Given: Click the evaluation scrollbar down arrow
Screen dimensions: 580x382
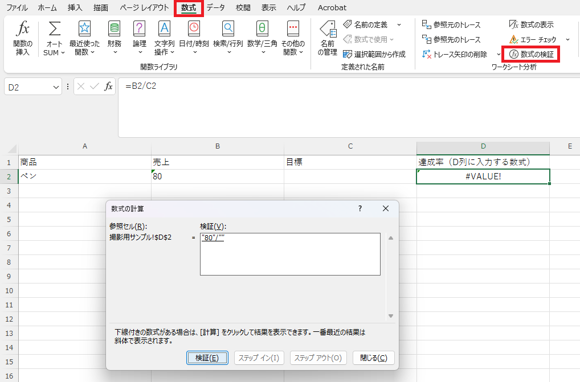Looking at the screenshot, I should coord(391,316).
